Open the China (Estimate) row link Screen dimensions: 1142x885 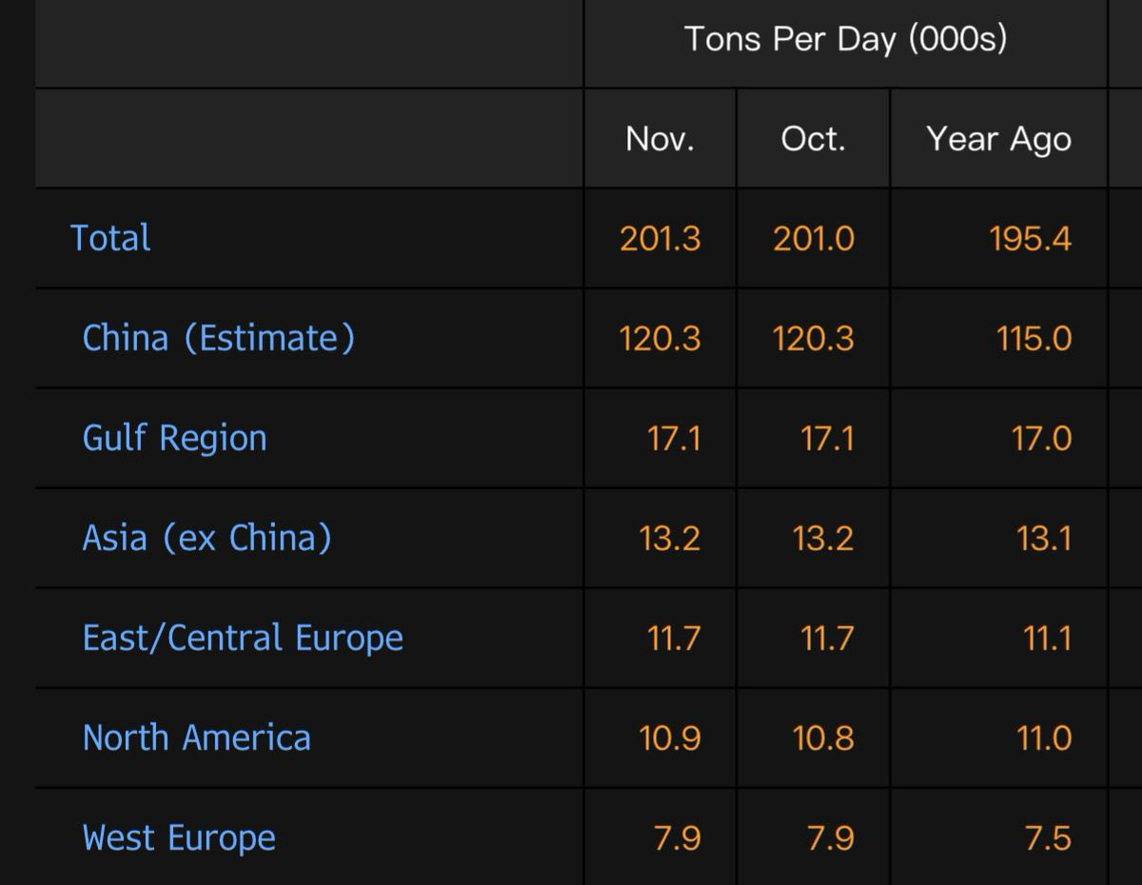coord(218,338)
